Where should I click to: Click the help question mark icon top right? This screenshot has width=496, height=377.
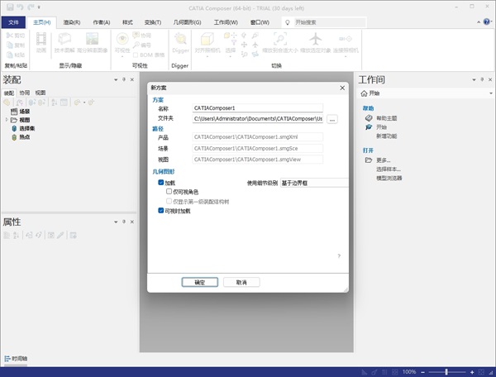(487, 21)
